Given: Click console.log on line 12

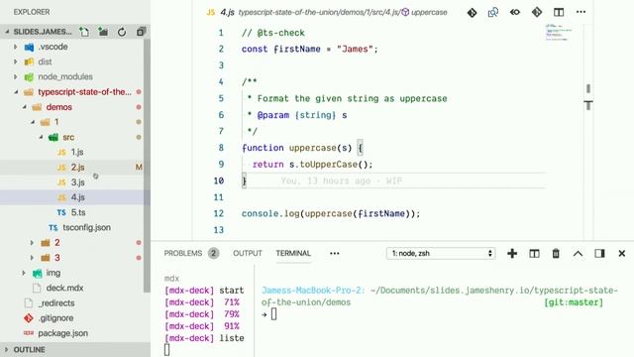Looking at the screenshot, I should coord(270,213).
